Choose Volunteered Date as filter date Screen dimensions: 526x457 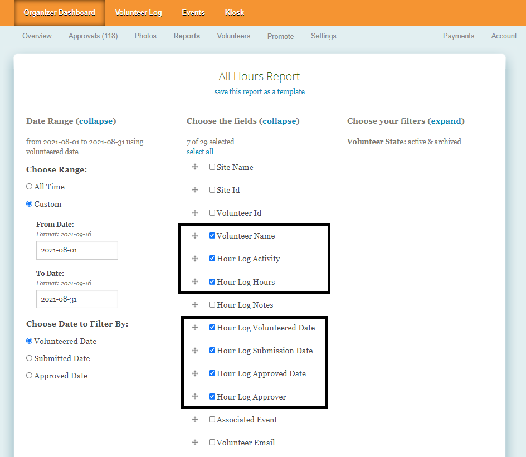[x=29, y=341]
